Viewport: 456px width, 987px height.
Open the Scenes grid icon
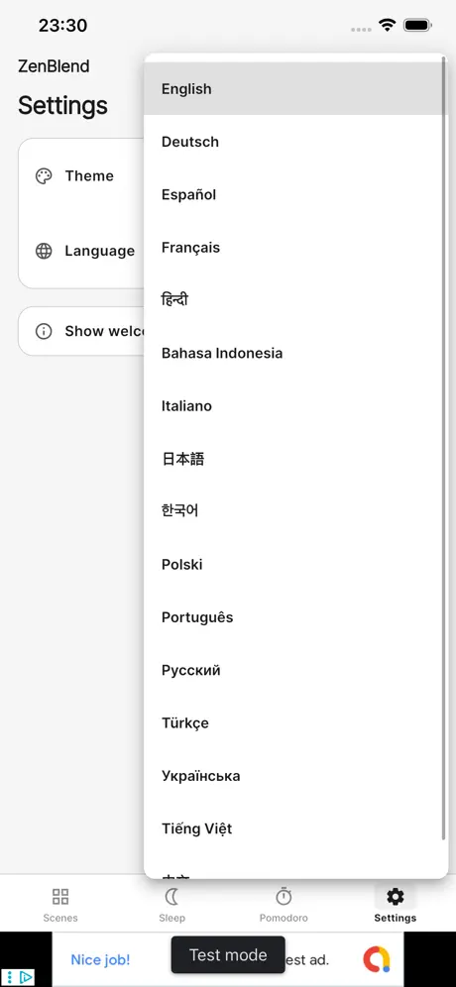pos(60,897)
